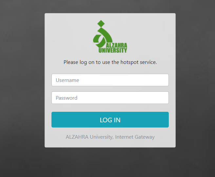Click the 'ALZAHRA University, Internet Gateway' footer
215x177 pixels.
tap(110, 137)
